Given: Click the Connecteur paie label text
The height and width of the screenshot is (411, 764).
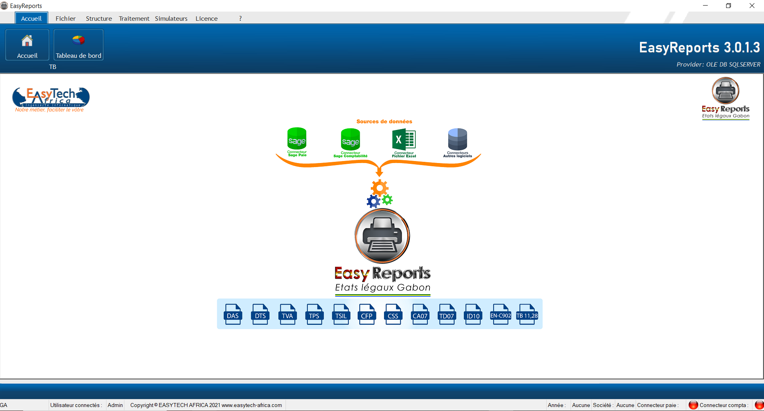Looking at the screenshot, I should (x=658, y=405).
